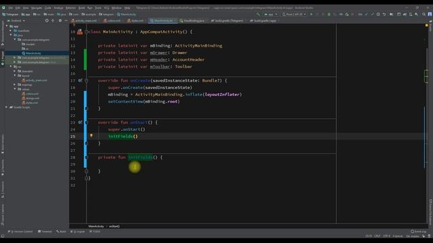Viewport: 433px width, 243px height.
Task: Click the undo/revert arrow icon in the toolbar
Action: 384,14
